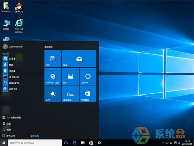Launch the Microsoft Edge tile
The height and width of the screenshot is (146, 194).
tap(53, 76)
